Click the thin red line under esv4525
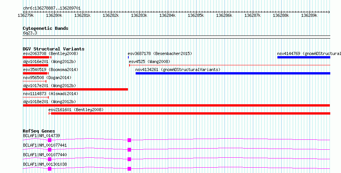This screenshot has width=341, height=173. [x=230, y=65]
